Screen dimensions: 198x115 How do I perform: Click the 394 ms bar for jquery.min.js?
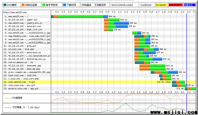click(117, 23)
